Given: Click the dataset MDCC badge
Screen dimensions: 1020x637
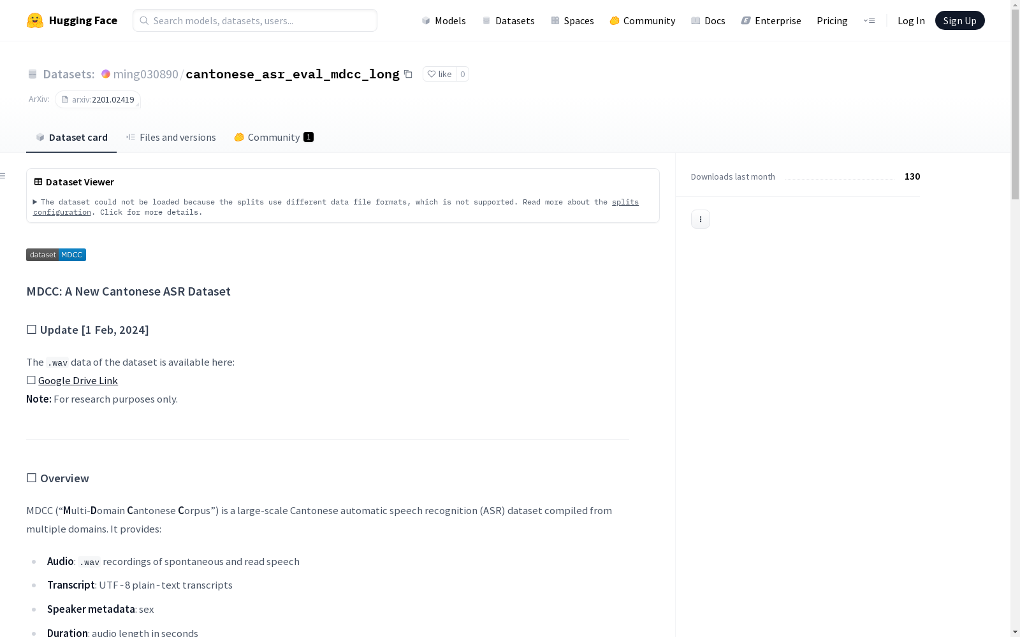Looking at the screenshot, I should pyautogui.click(x=56, y=255).
